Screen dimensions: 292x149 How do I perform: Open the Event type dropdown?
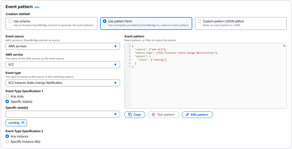(x=63, y=83)
